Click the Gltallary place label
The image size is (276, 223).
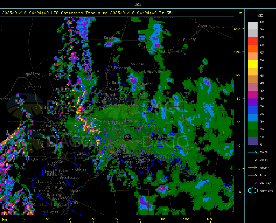pyautogui.click(x=44, y=182)
